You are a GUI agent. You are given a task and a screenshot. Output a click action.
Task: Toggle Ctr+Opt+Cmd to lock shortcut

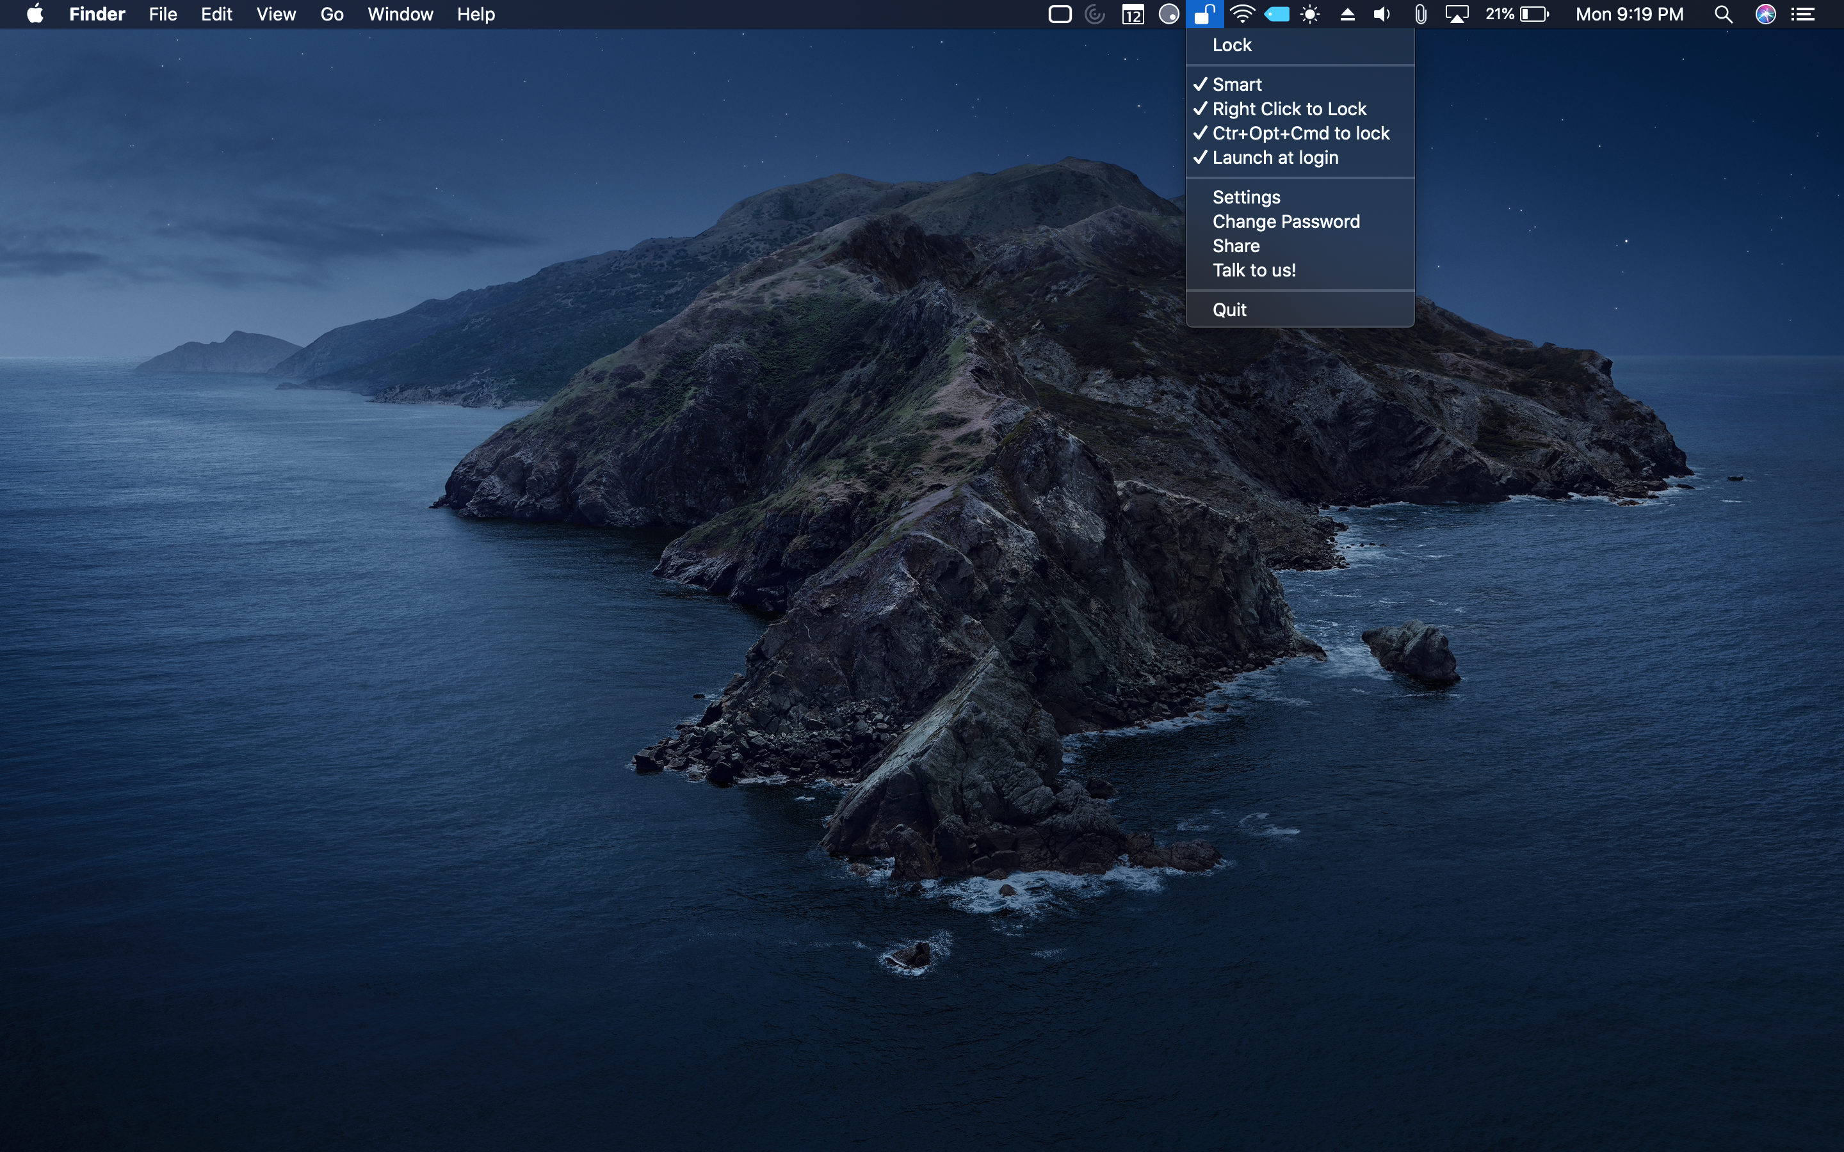[x=1300, y=133]
